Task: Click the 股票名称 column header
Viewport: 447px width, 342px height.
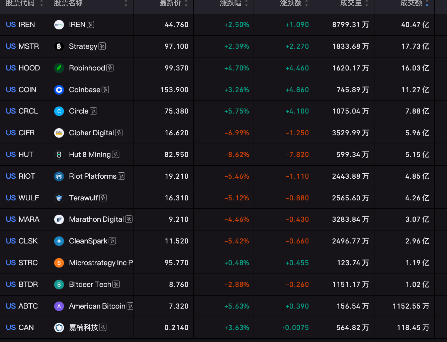Action: (x=68, y=3)
